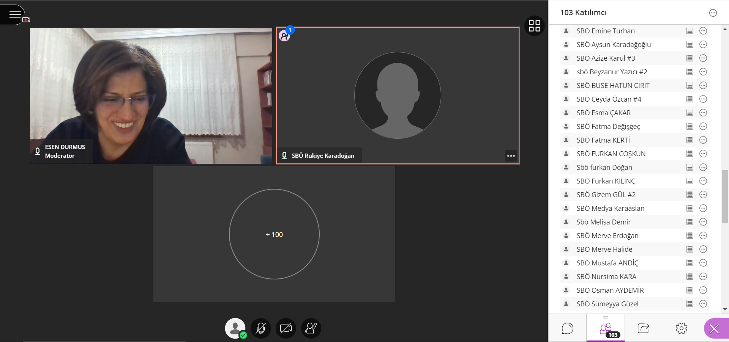Open controls for SBÖ Fatma Değişgeç
Image resolution: width=729 pixels, height=342 pixels.
tap(703, 126)
